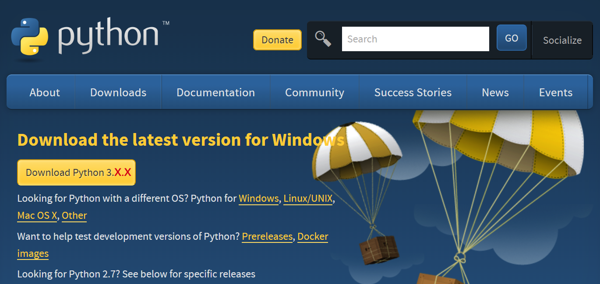Follow the Windows download link
This screenshot has height=284, width=600.
tap(258, 198)
